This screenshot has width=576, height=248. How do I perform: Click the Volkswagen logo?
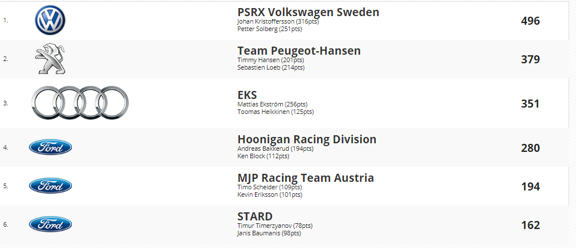click(50, 21)
